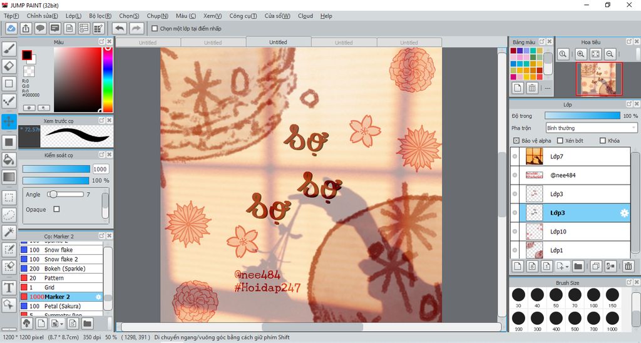Toggle visibility of @nee484 layer
The height and width of the screenshot is (343, 641).
(515, 175)
